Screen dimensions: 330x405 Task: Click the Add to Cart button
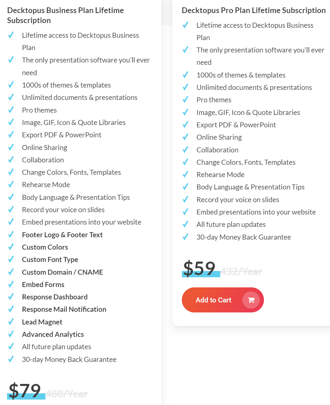[x=223, y=300]
